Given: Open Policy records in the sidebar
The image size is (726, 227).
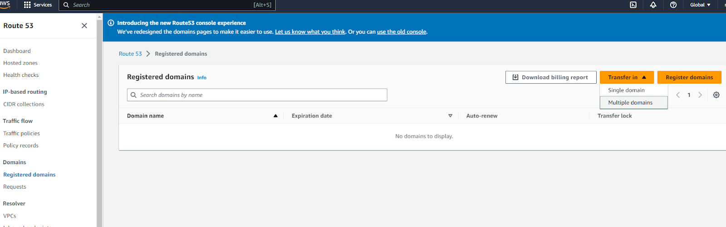Looking at the screenshot, I should click(21, 146).
